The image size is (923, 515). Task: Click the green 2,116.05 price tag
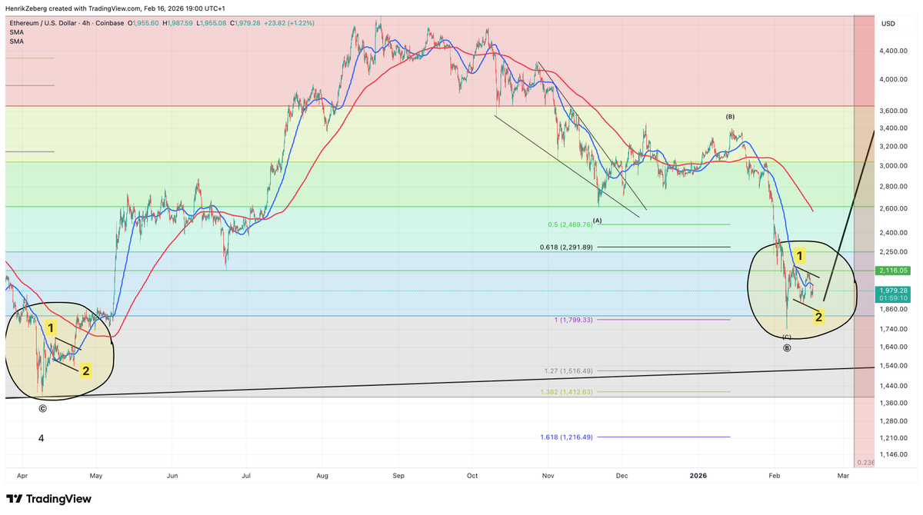(x=895, y=271)
